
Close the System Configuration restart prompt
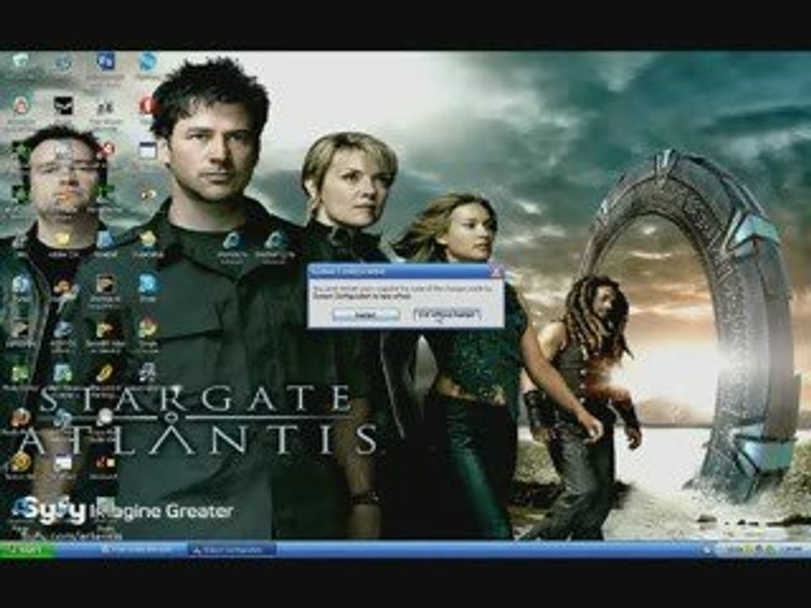coord(496,271)
